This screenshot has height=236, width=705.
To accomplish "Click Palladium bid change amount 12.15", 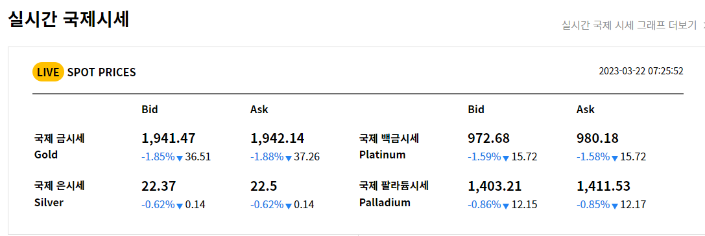I will (524, 205).
